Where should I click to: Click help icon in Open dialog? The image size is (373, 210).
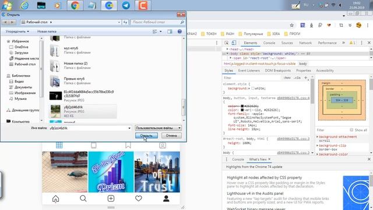(180, 32)
